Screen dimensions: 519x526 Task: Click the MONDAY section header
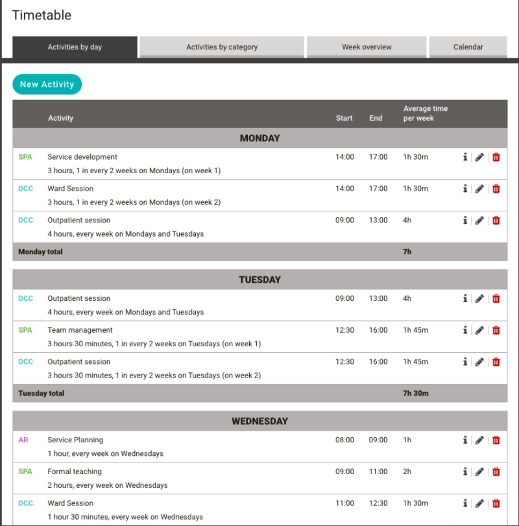(259, 138)
